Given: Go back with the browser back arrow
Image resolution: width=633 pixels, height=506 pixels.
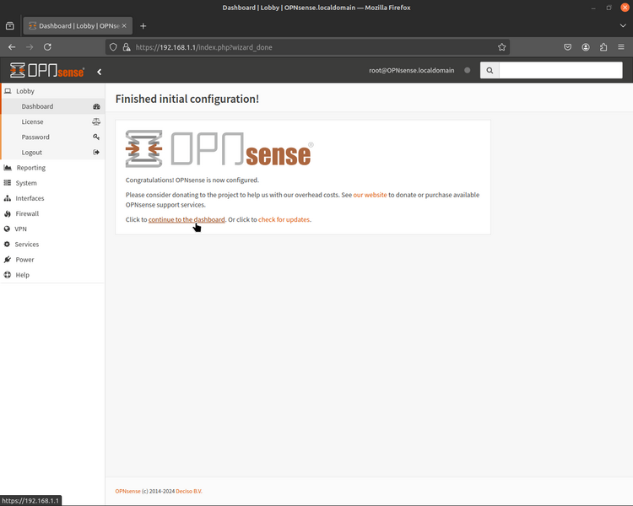Looking at the screenshot, I should tap(12, 47).
